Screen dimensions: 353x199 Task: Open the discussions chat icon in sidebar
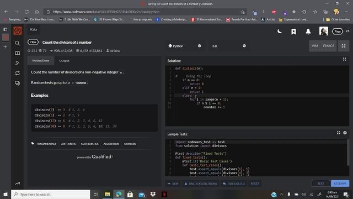coord(17,83)
